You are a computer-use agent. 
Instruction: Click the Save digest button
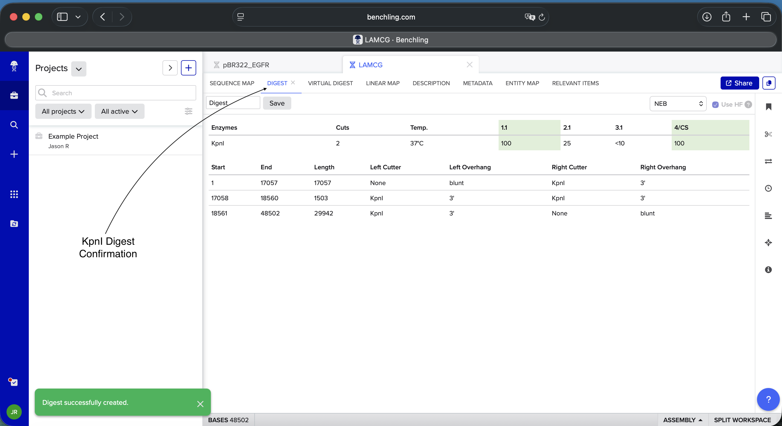[277, 103]
